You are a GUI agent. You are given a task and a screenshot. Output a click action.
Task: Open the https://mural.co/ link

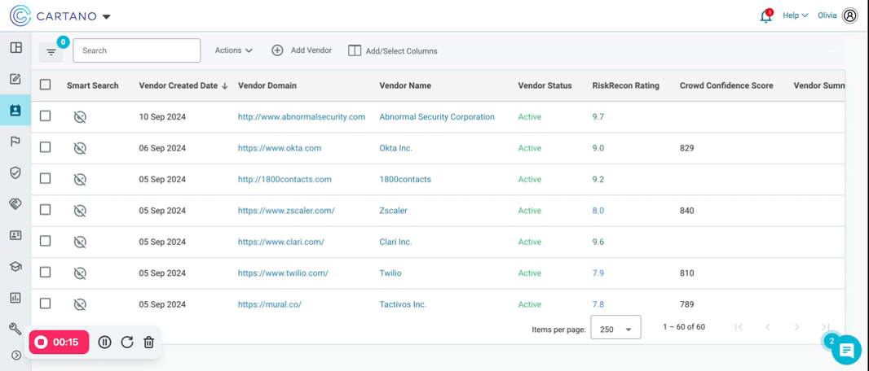click(x=269, y=304)
